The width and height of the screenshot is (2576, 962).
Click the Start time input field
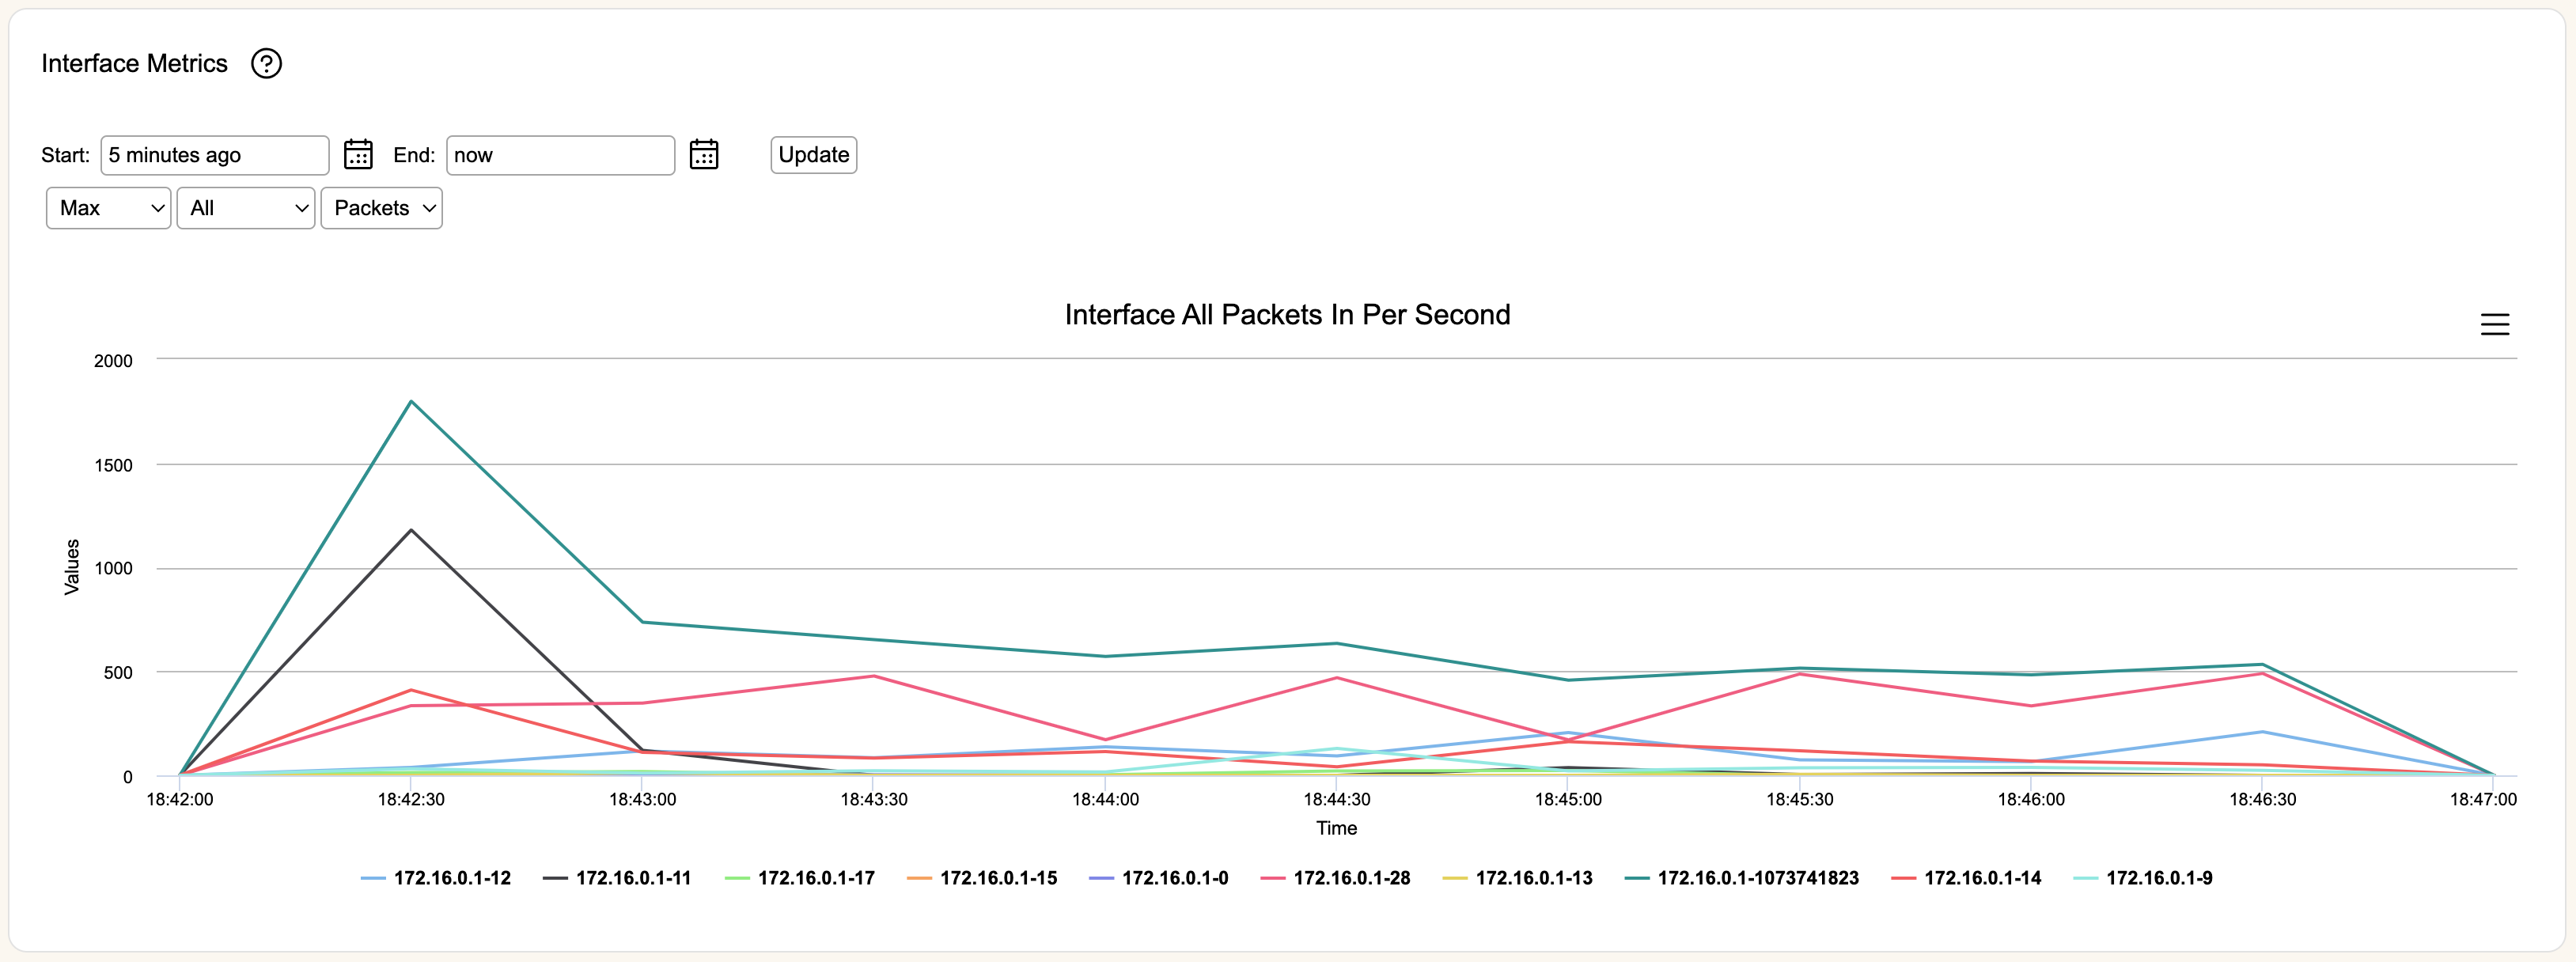pos(215,155)
